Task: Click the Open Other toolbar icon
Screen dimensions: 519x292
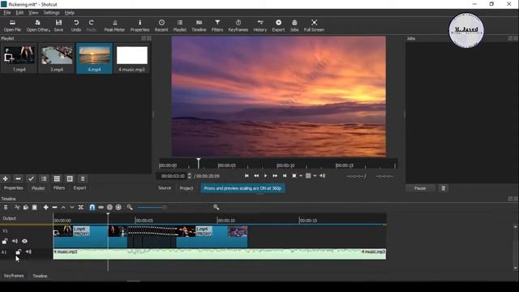Action: click(x=38, y=25)
